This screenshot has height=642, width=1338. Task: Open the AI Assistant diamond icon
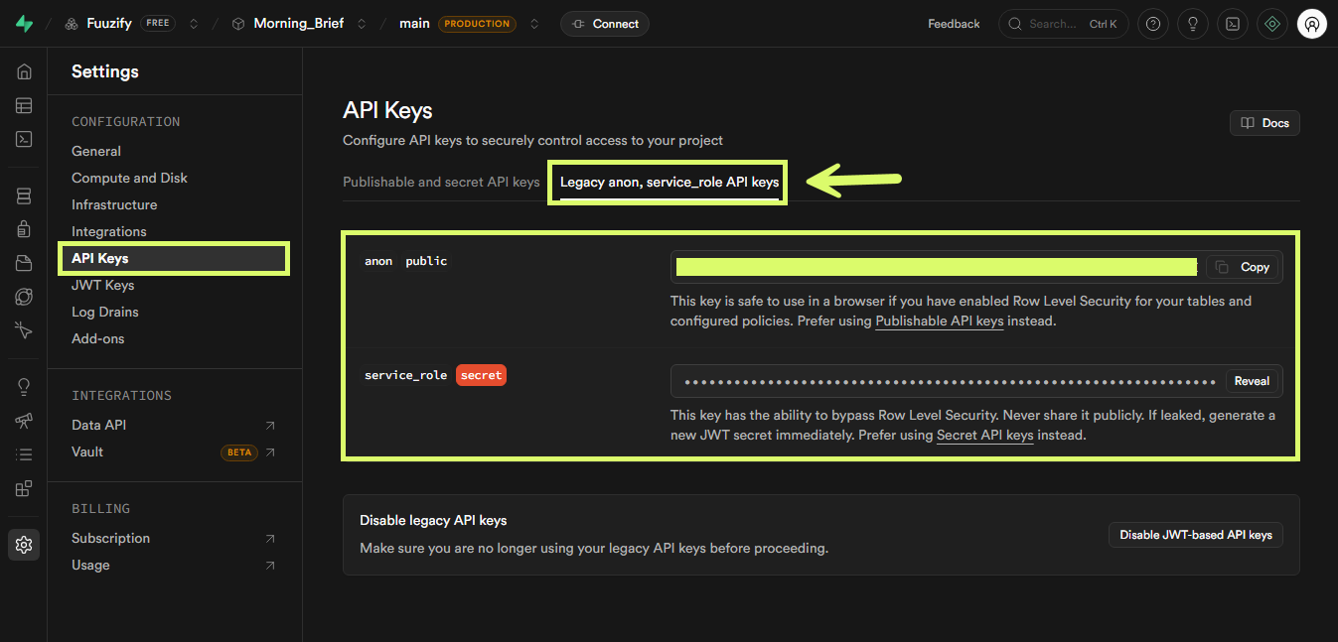click(1272, 24)
